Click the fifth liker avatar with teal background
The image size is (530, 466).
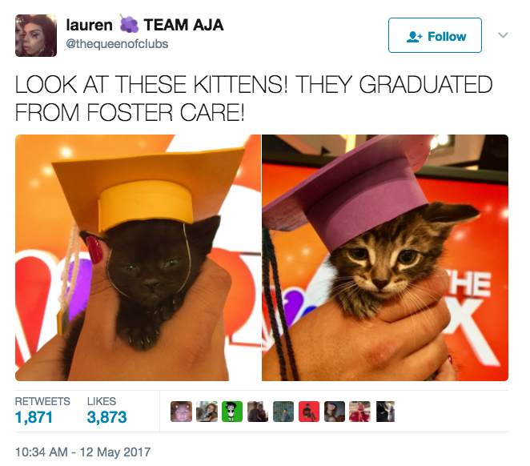tap(283, 412)
